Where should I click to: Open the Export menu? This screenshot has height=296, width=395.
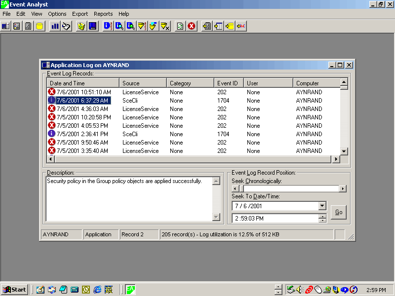pos(80,14)
